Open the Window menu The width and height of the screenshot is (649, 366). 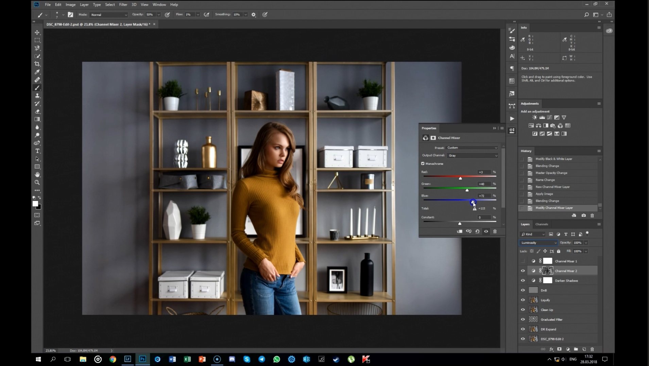point(159,4)
